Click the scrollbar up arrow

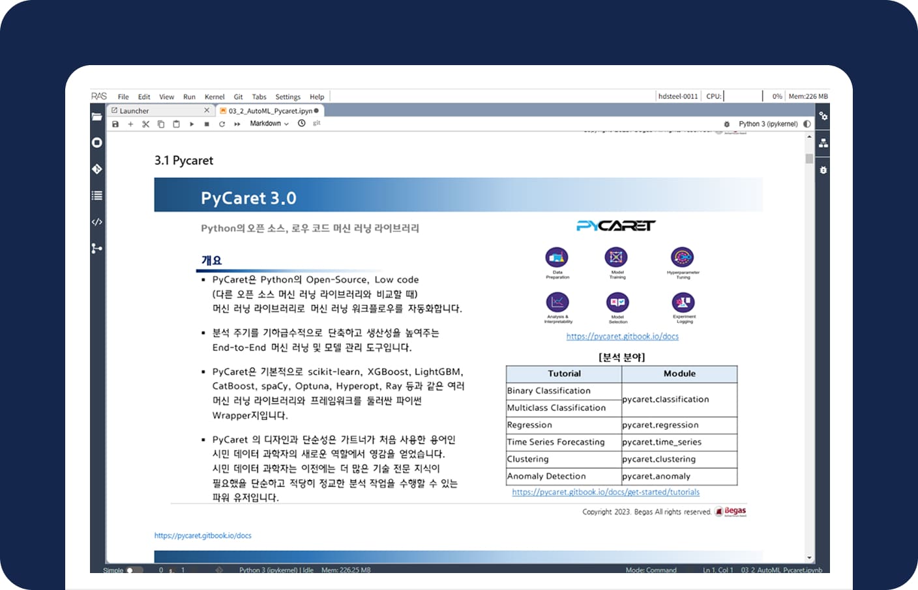point(809,137)
